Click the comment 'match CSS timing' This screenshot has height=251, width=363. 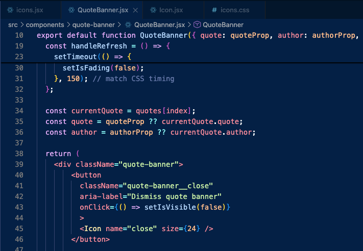(140, 79)
